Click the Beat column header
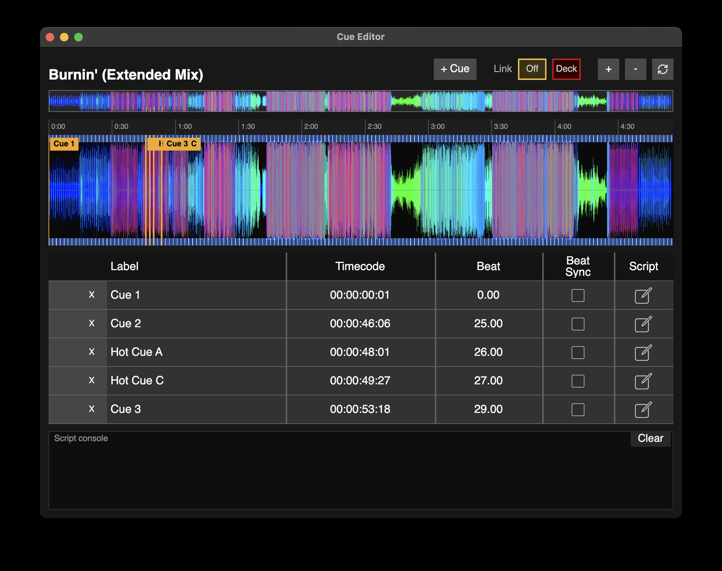722x571 pixels. [x=489, y=267]
